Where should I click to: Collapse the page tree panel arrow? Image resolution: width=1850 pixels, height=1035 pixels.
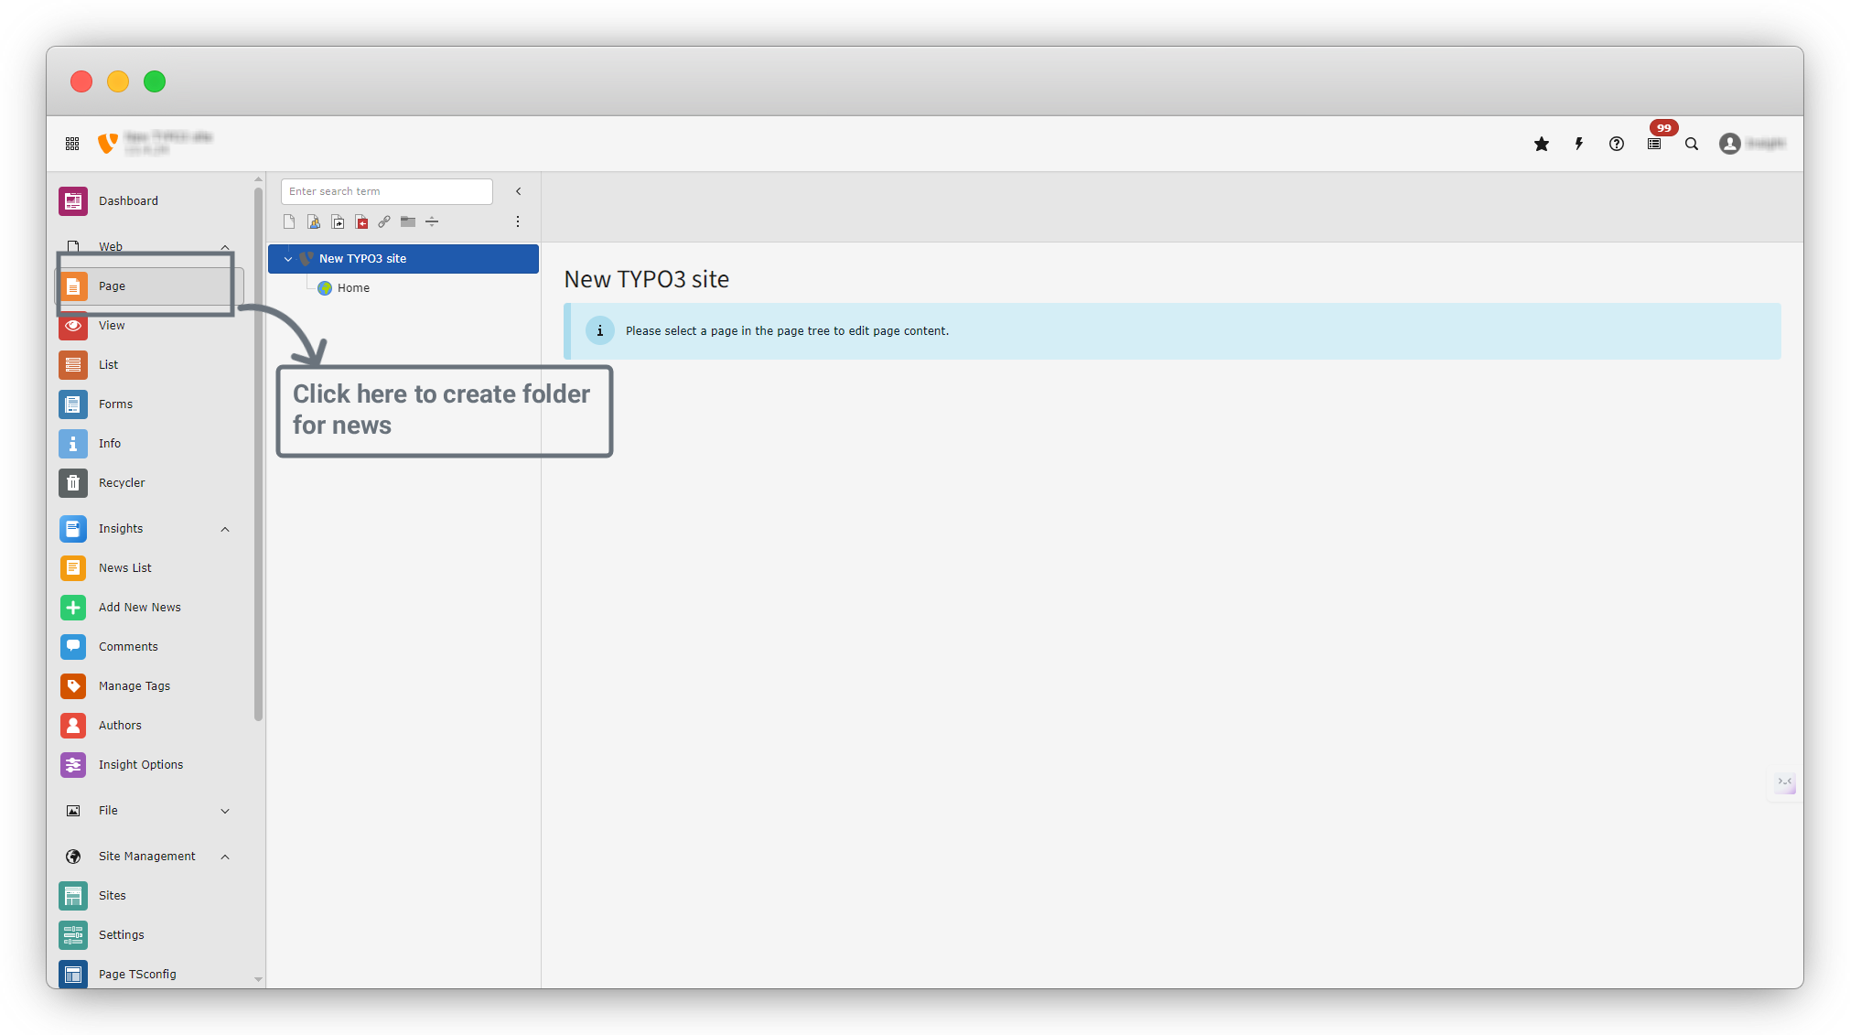519,191
